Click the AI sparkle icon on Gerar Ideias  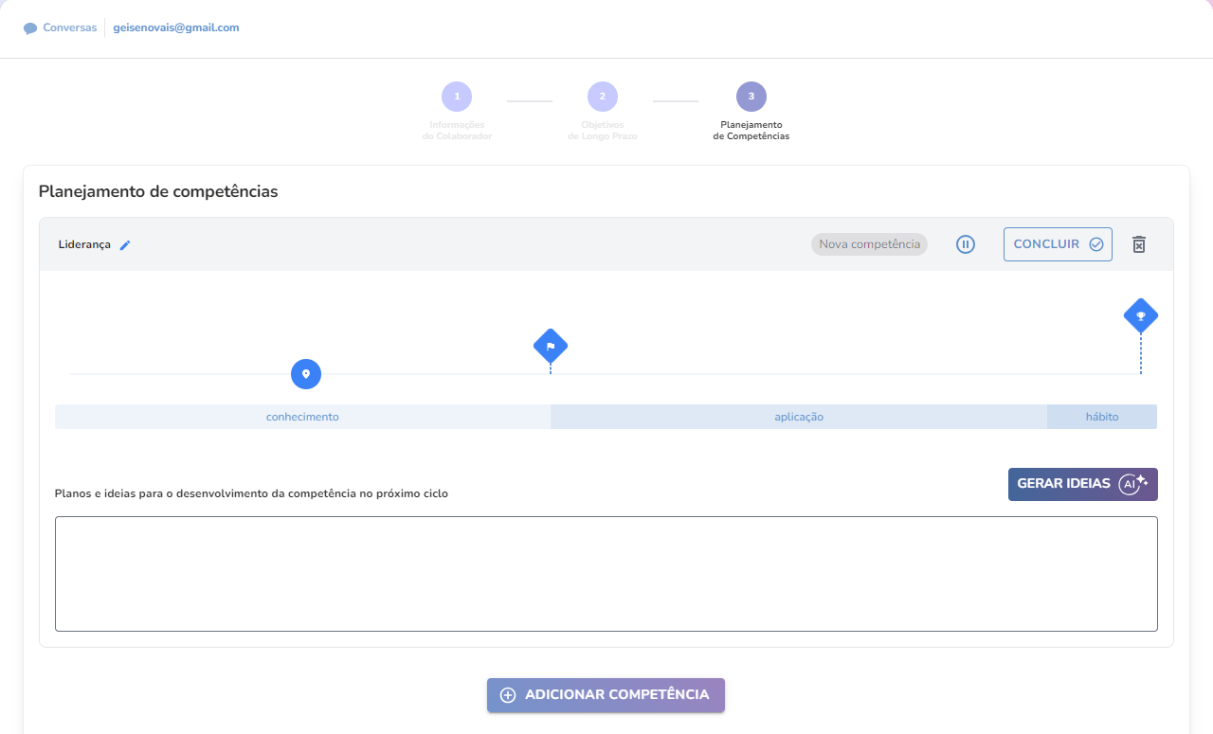coord(1132,484)
